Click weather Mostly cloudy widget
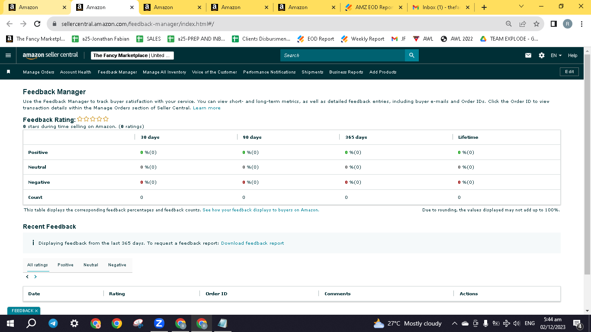Screen dimensions: 591x332 (408, 323)
